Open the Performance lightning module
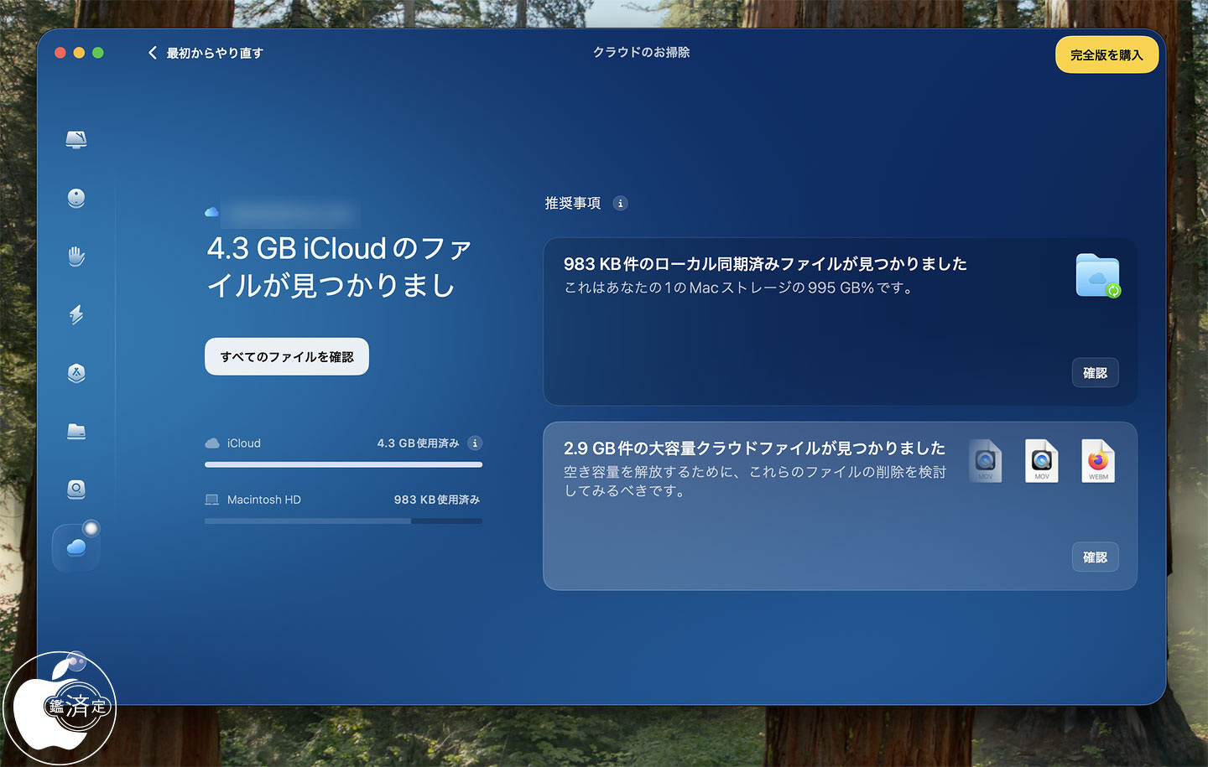This screenshot has height=767, width=1208. [76, 314]
